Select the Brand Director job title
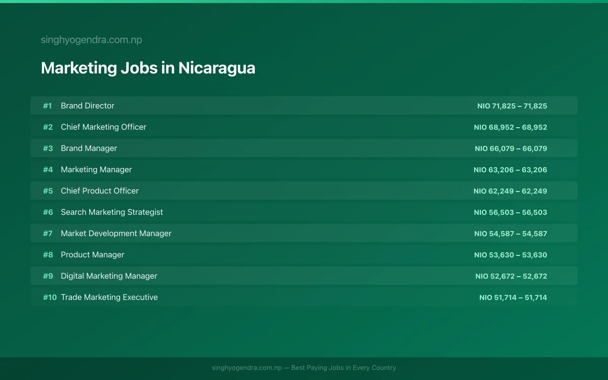The height and width of the screenshot is (380, 608). click(88, 106)
